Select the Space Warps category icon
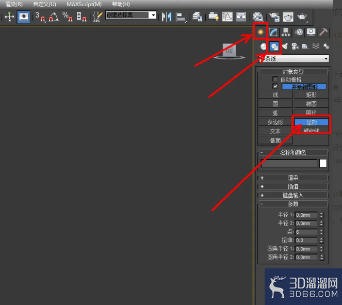This screenshot has width=342, height=305. (316, 46)
